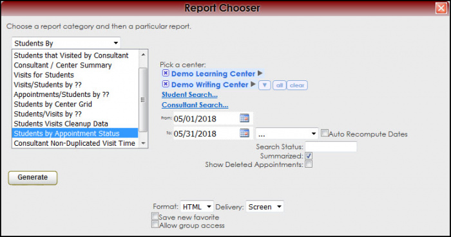
Task: Open the center list dropdown arrow button
Action: tap(264, 85)
